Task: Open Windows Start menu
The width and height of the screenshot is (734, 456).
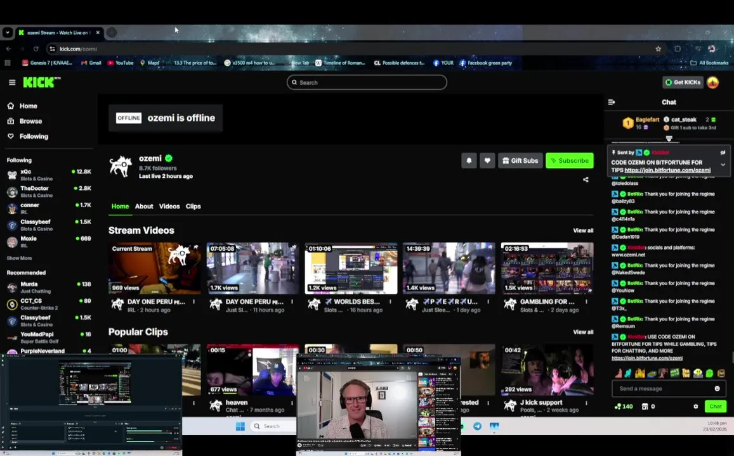Action: pyautogui.click(x=240, y=426)
